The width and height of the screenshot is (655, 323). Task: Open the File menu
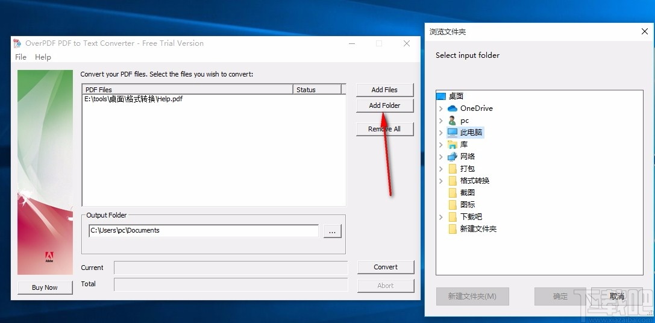tap(20, 57)
